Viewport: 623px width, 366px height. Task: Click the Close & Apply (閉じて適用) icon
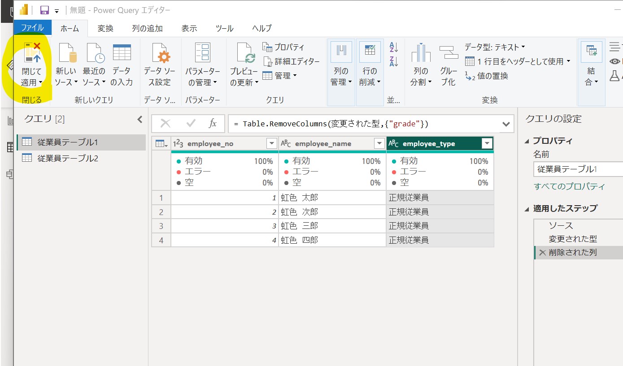32,53
